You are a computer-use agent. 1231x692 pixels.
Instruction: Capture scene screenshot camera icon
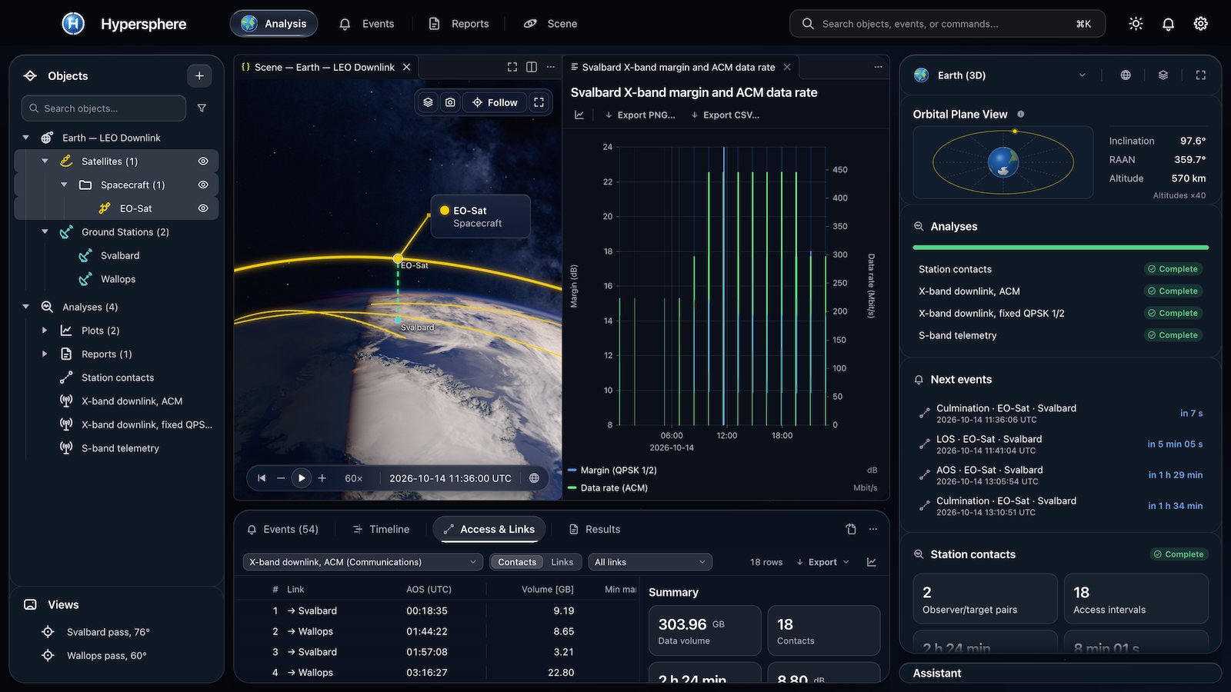450,102
